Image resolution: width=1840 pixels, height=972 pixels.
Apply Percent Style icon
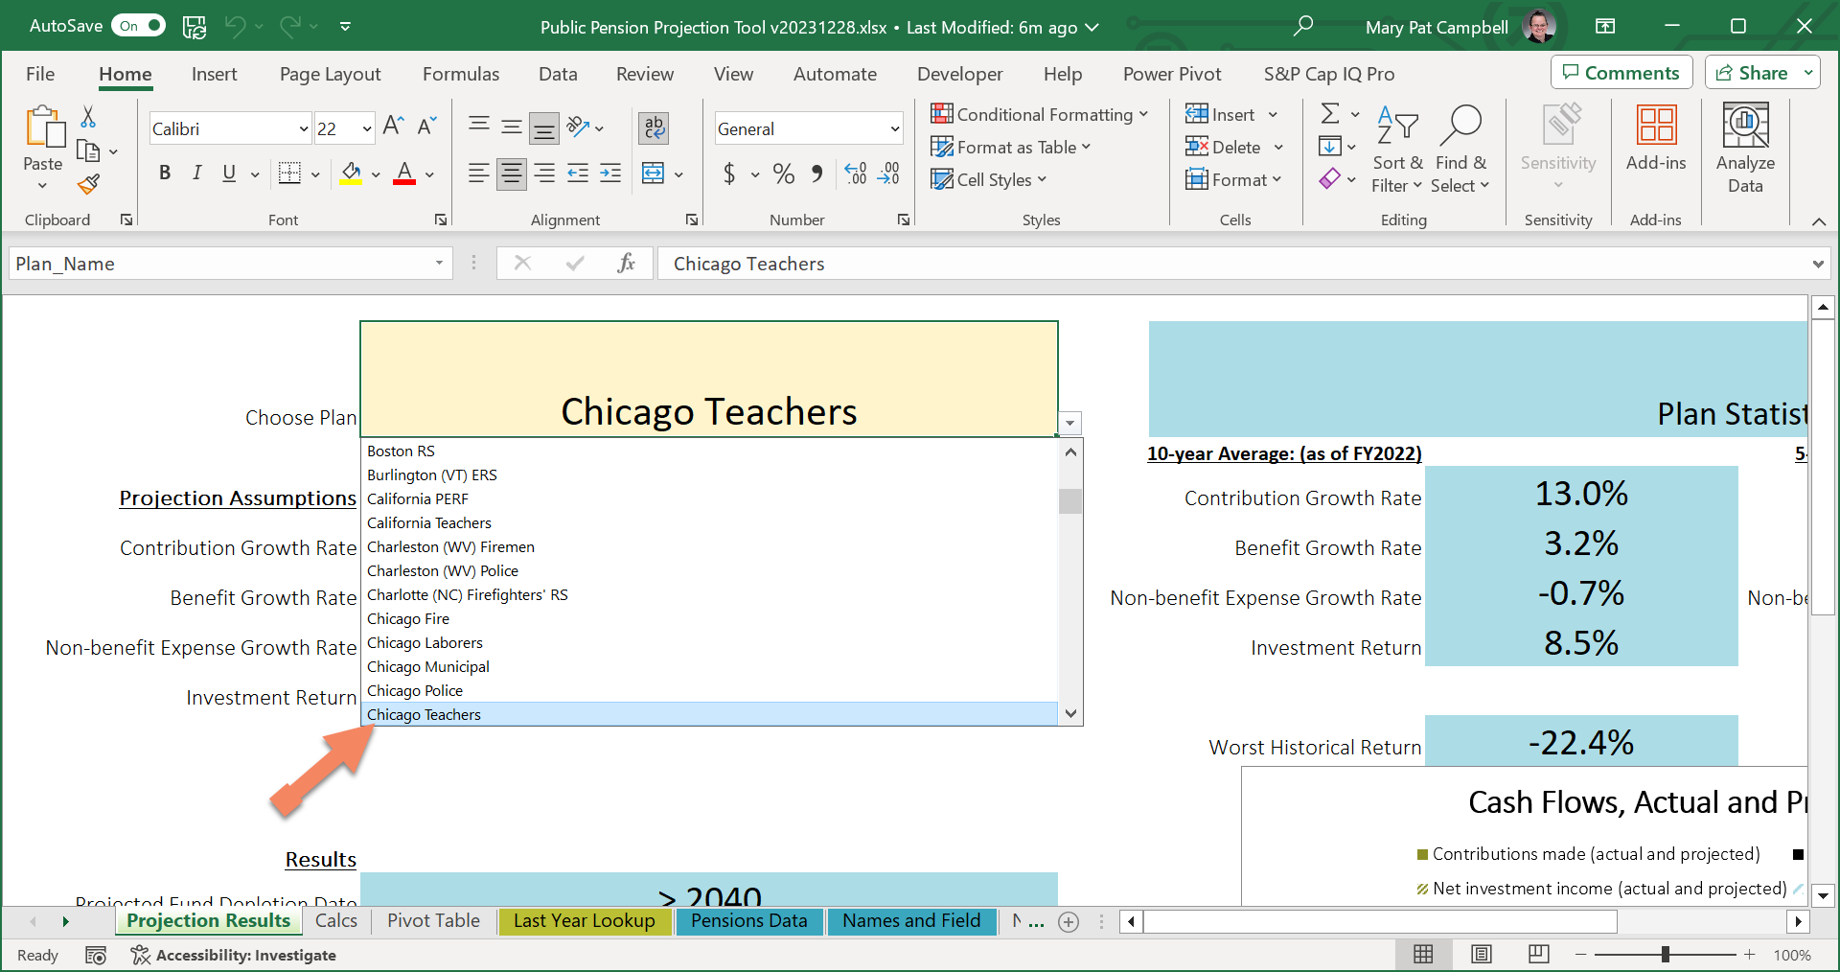pos(784,174)
